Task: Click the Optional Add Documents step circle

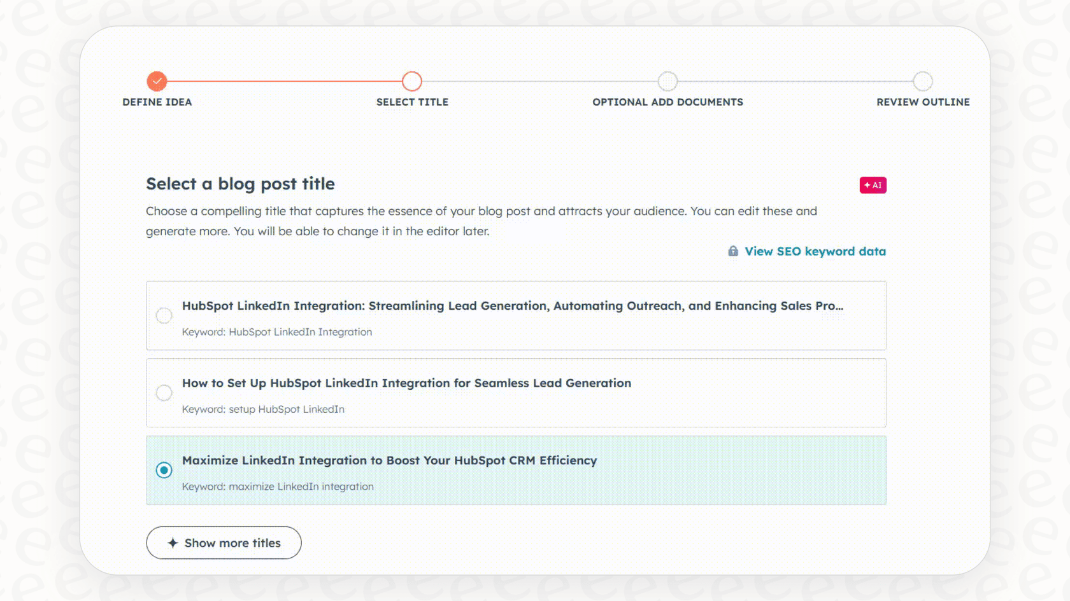Action: click(x=667, y=81)
